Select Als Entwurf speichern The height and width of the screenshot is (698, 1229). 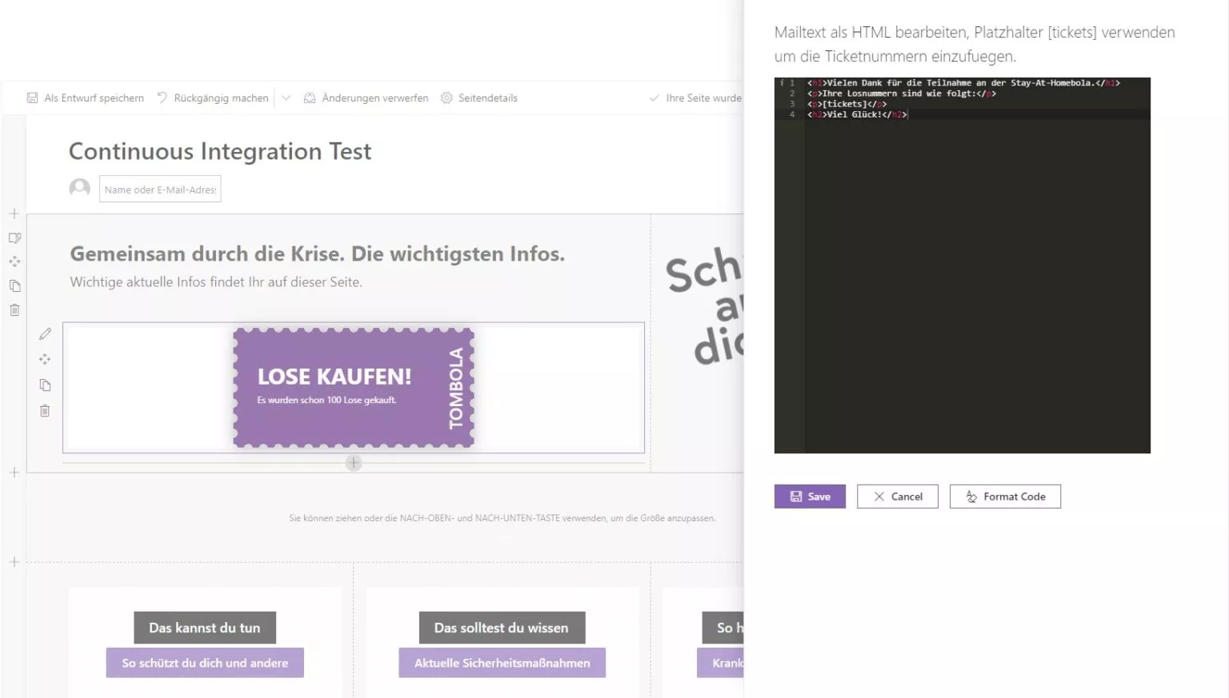(84, 97)
